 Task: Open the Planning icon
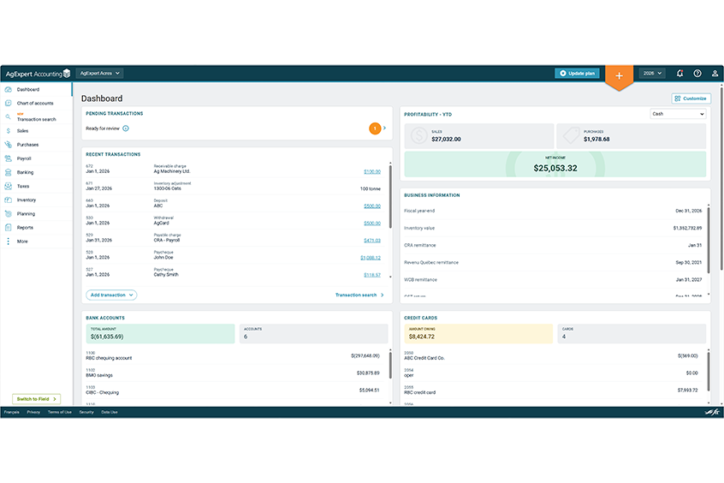(8, 214)
